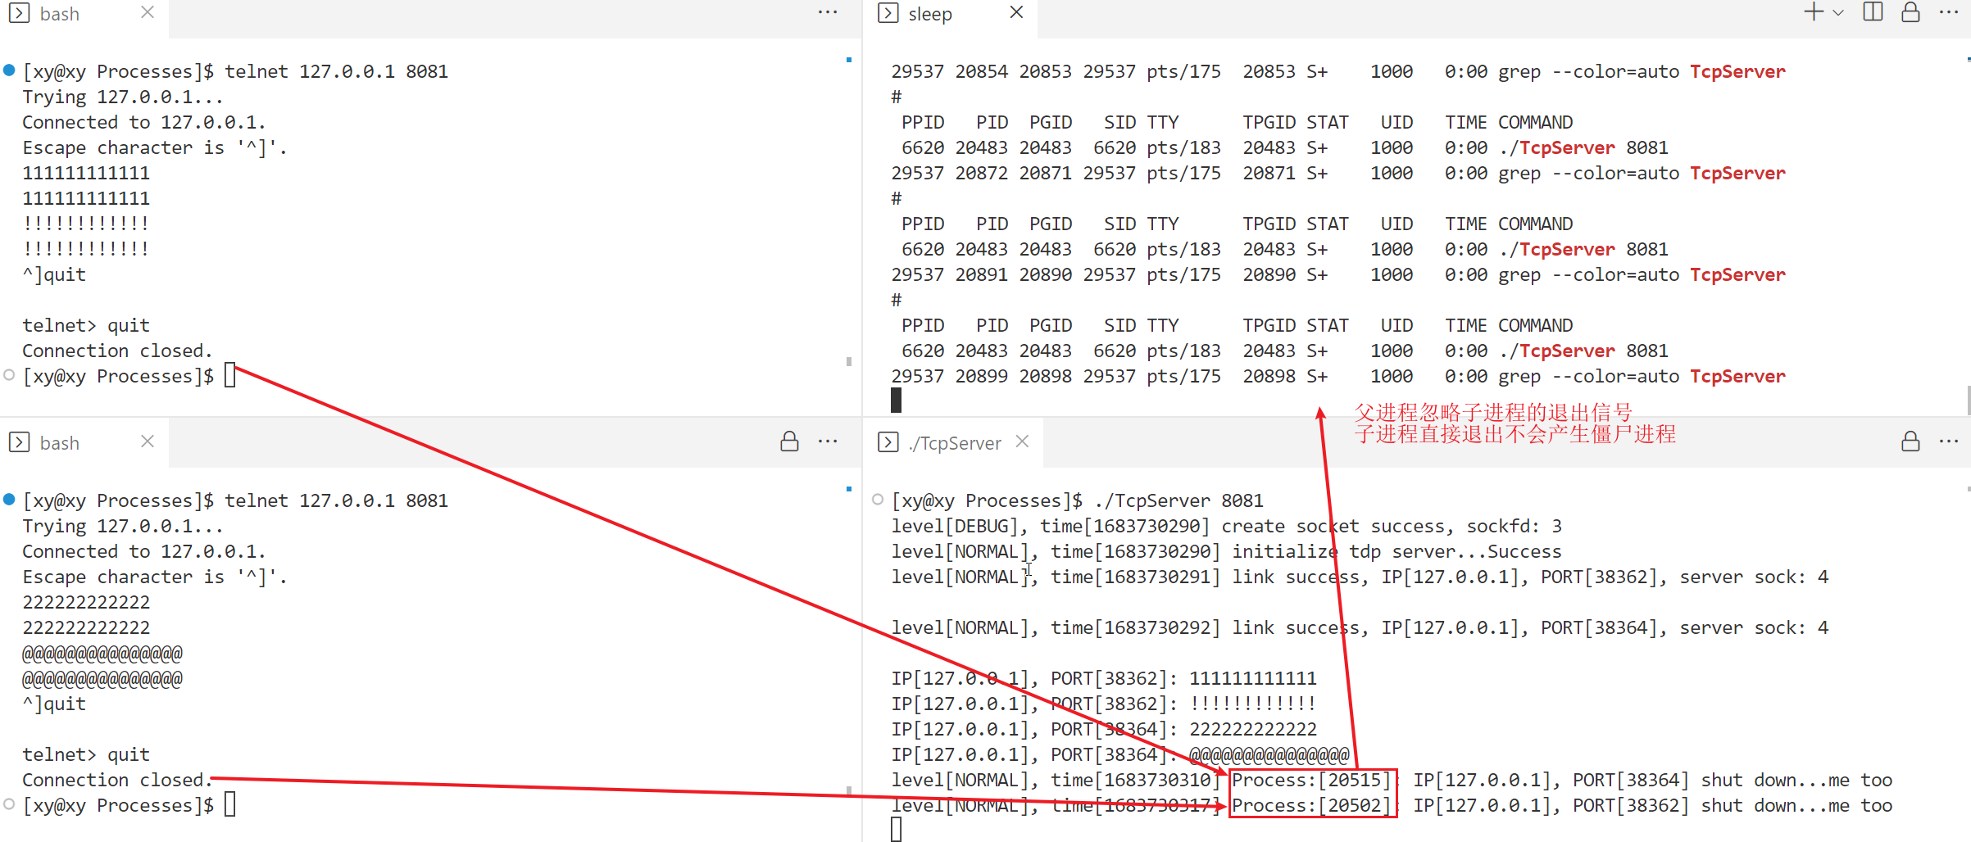
Task: Open the launch profile chevron beside plus icon
Action: tap(1838, 13)
